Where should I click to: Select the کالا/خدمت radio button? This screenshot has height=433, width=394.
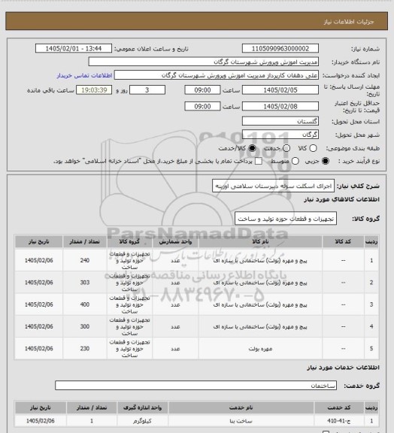252,148
